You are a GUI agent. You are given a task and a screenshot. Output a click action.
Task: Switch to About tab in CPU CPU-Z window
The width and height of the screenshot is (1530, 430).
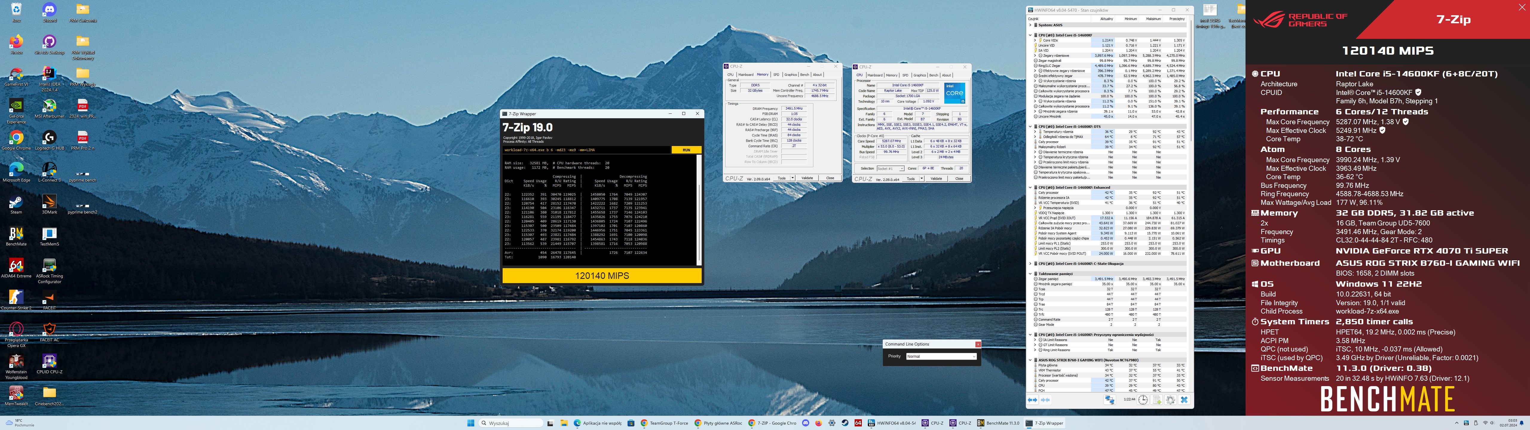coord(947,76)
